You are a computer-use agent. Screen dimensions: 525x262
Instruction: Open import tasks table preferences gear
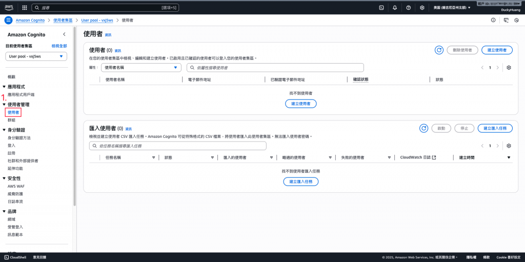click(509, 146)
